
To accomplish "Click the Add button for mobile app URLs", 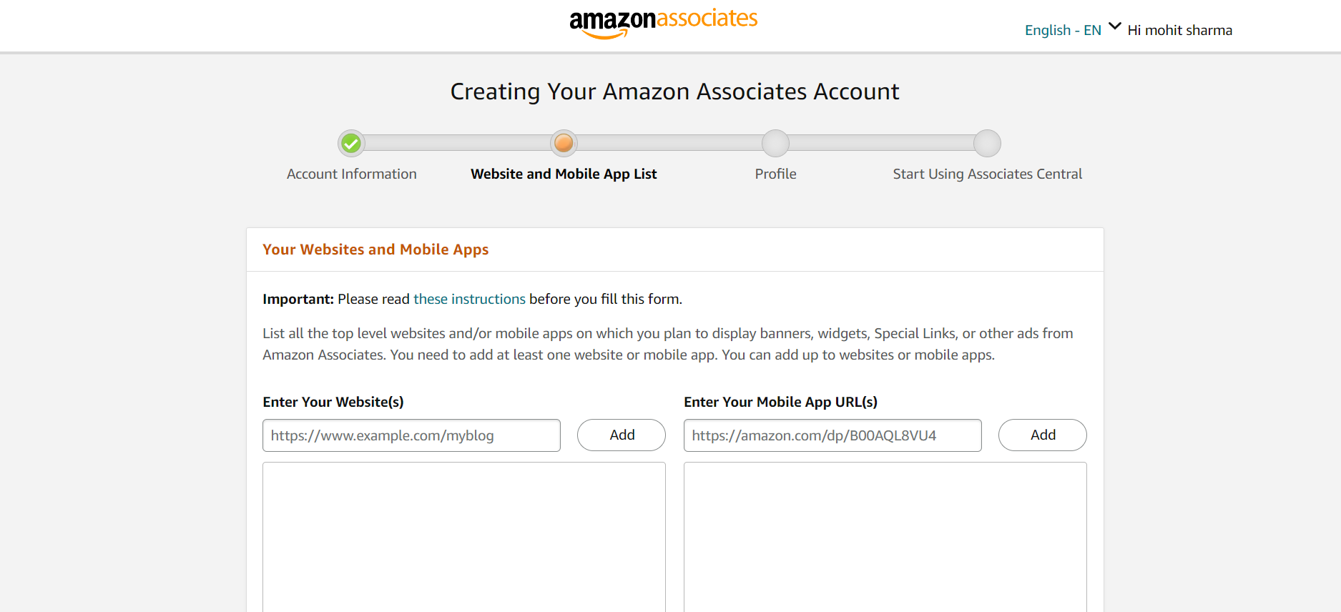I will (x=1042, y=435).
